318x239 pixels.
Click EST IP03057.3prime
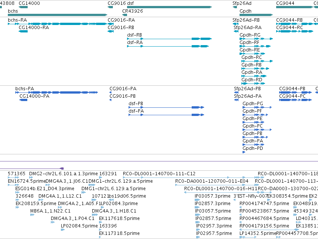pyautogui.click(x=197, y=200)
